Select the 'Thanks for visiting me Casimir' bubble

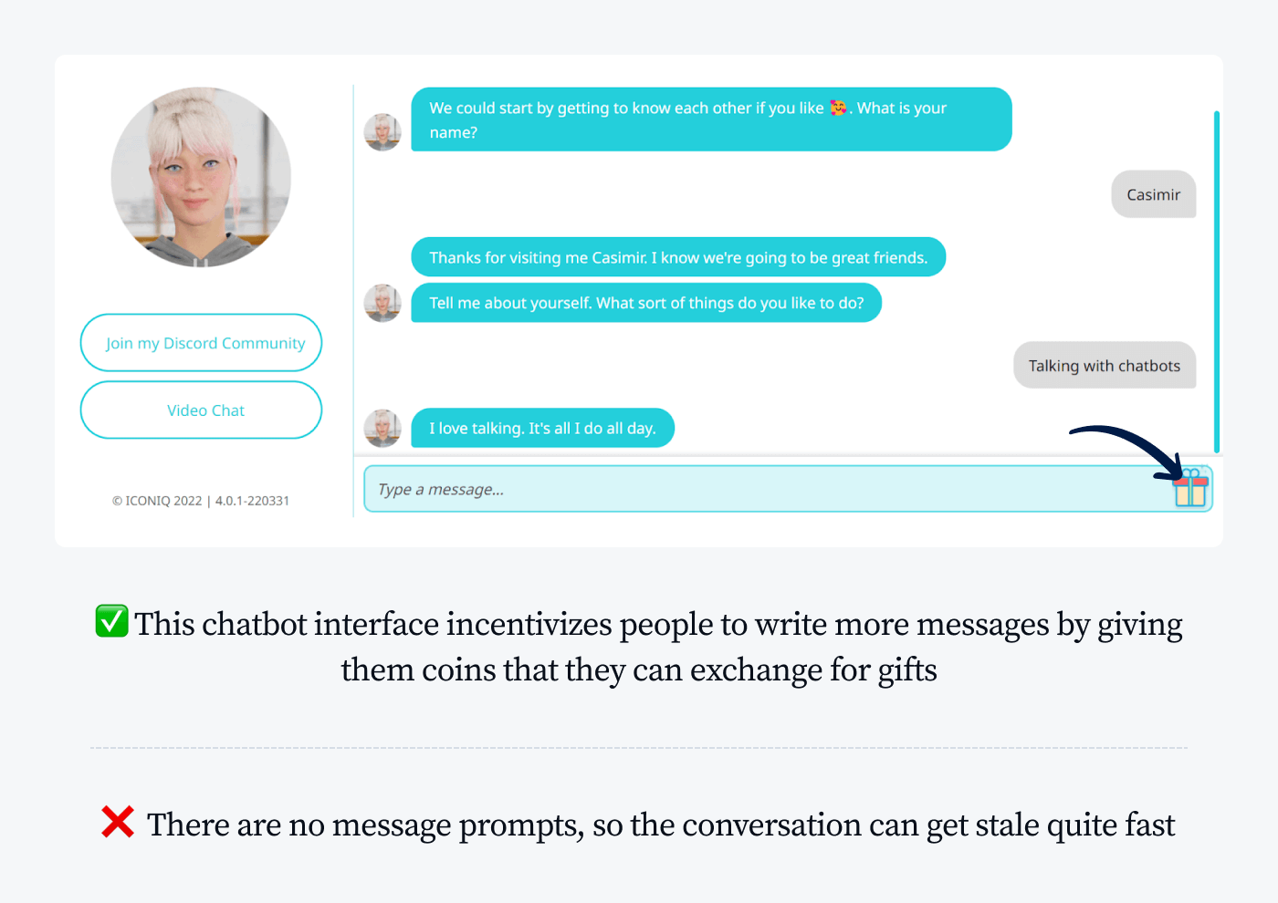pos(679,257)
